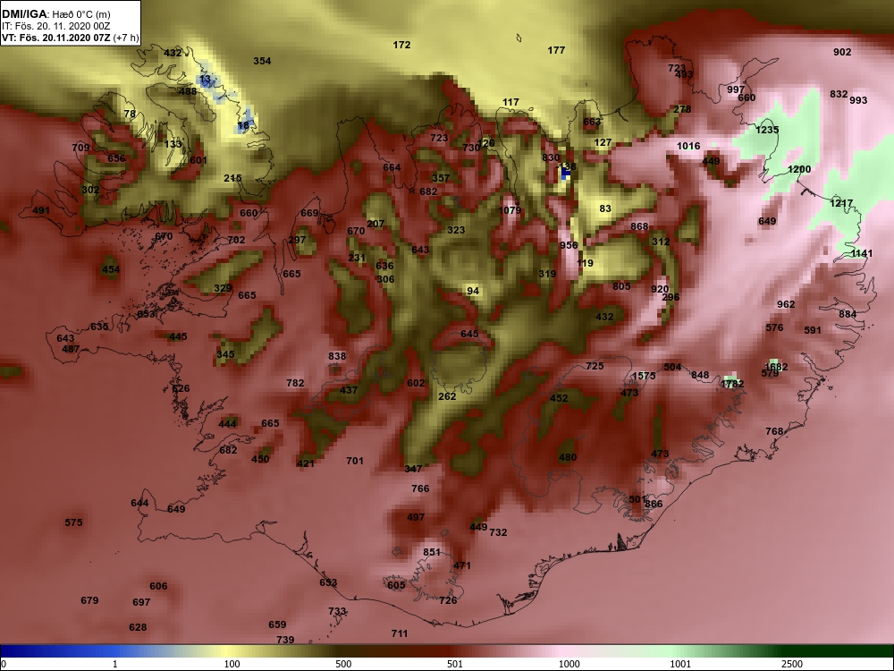Click the map value '454'
The image size is (894, 671).
point(111,270)
